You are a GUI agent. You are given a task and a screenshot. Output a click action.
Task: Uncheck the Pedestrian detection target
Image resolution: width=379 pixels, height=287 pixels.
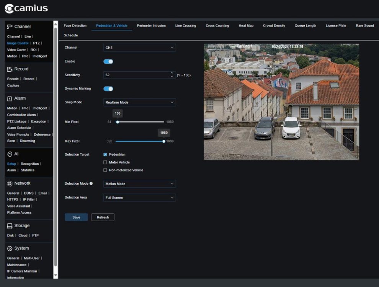(105, 154)
